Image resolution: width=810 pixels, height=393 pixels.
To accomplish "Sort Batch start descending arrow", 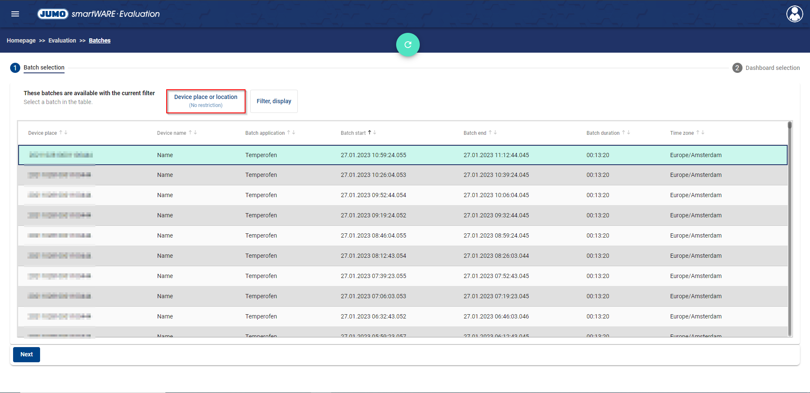I will tap(375, 132).
